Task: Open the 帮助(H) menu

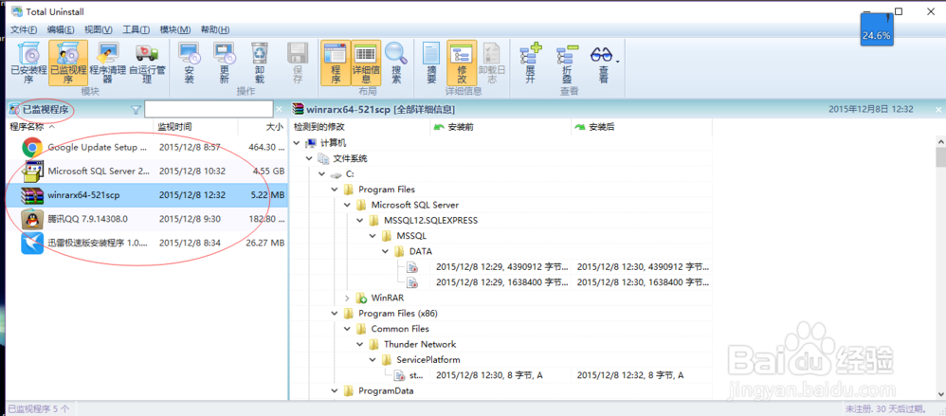Action: [215, 29]
